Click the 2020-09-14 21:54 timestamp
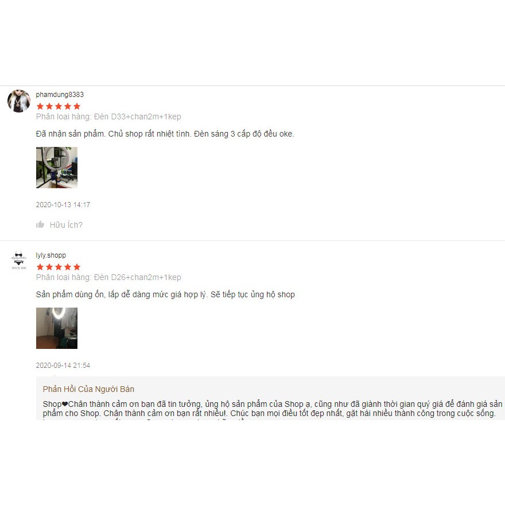This screenshot has width=505, height=505. pos(63,365)
